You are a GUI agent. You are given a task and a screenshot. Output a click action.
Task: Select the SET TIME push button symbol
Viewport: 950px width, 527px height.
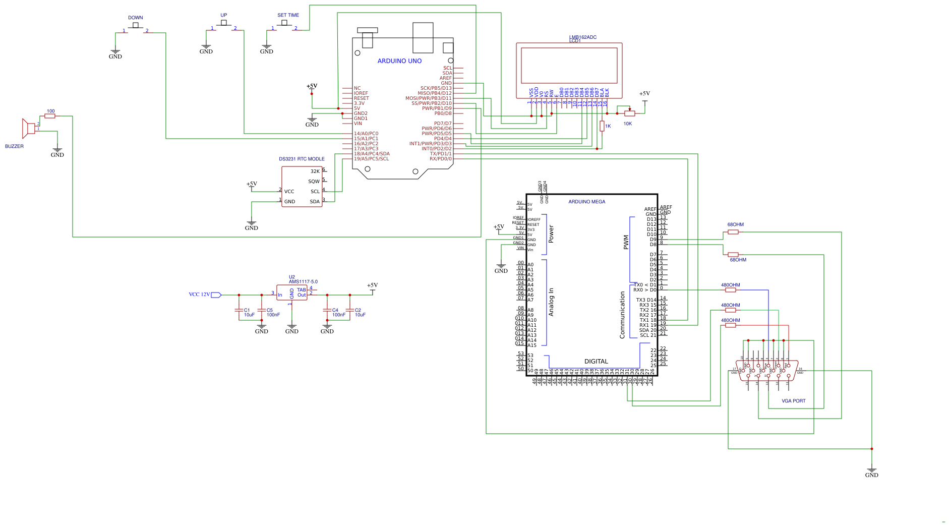tap(284, 26)
